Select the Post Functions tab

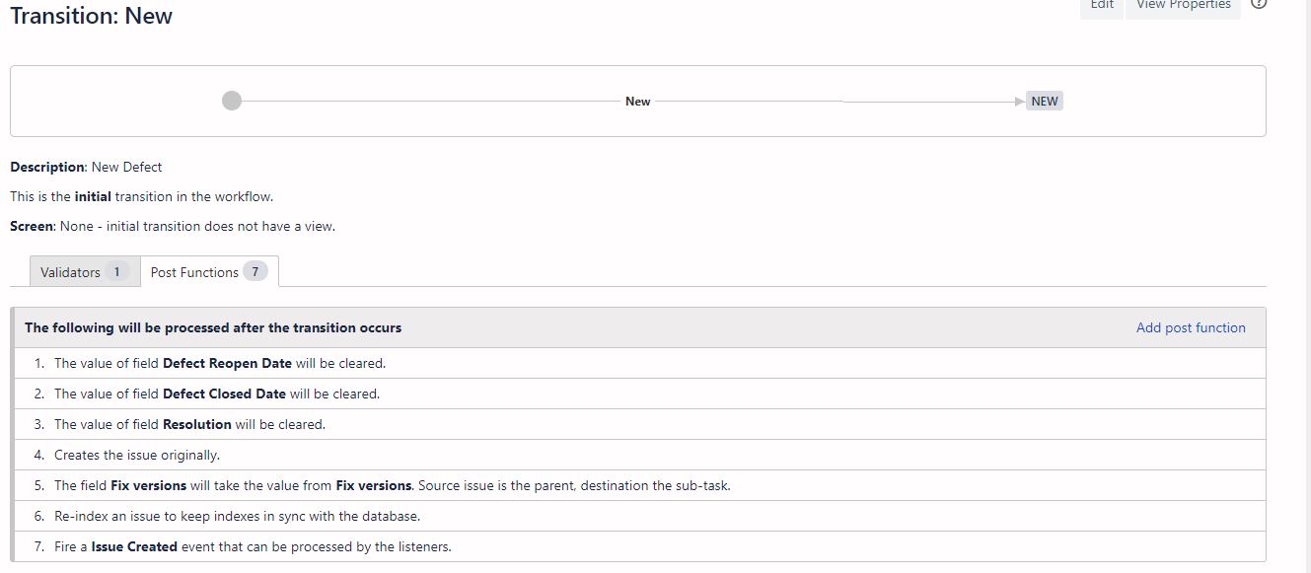point(194,270)
